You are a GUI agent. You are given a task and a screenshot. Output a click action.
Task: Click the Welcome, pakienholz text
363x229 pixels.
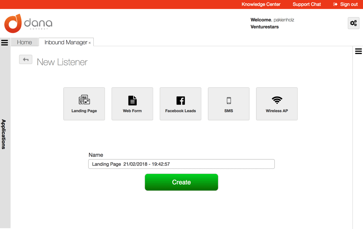click(x=272, y=20)
